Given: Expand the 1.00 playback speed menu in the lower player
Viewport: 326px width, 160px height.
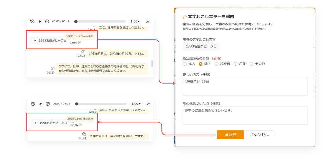Looking at the screenshot, I should point(136,103).
